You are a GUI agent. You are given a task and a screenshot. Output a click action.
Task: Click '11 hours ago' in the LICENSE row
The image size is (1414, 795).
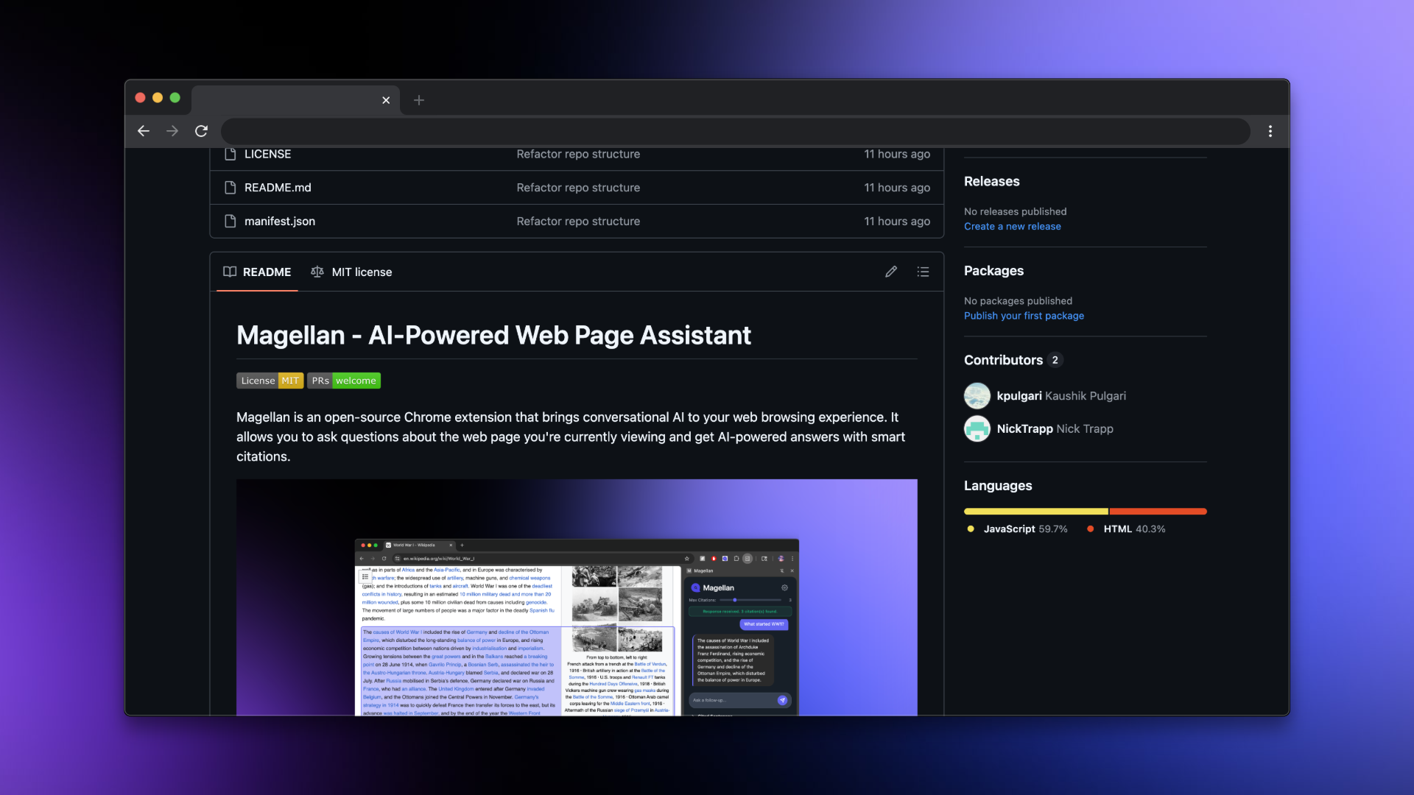pos(897,154)
